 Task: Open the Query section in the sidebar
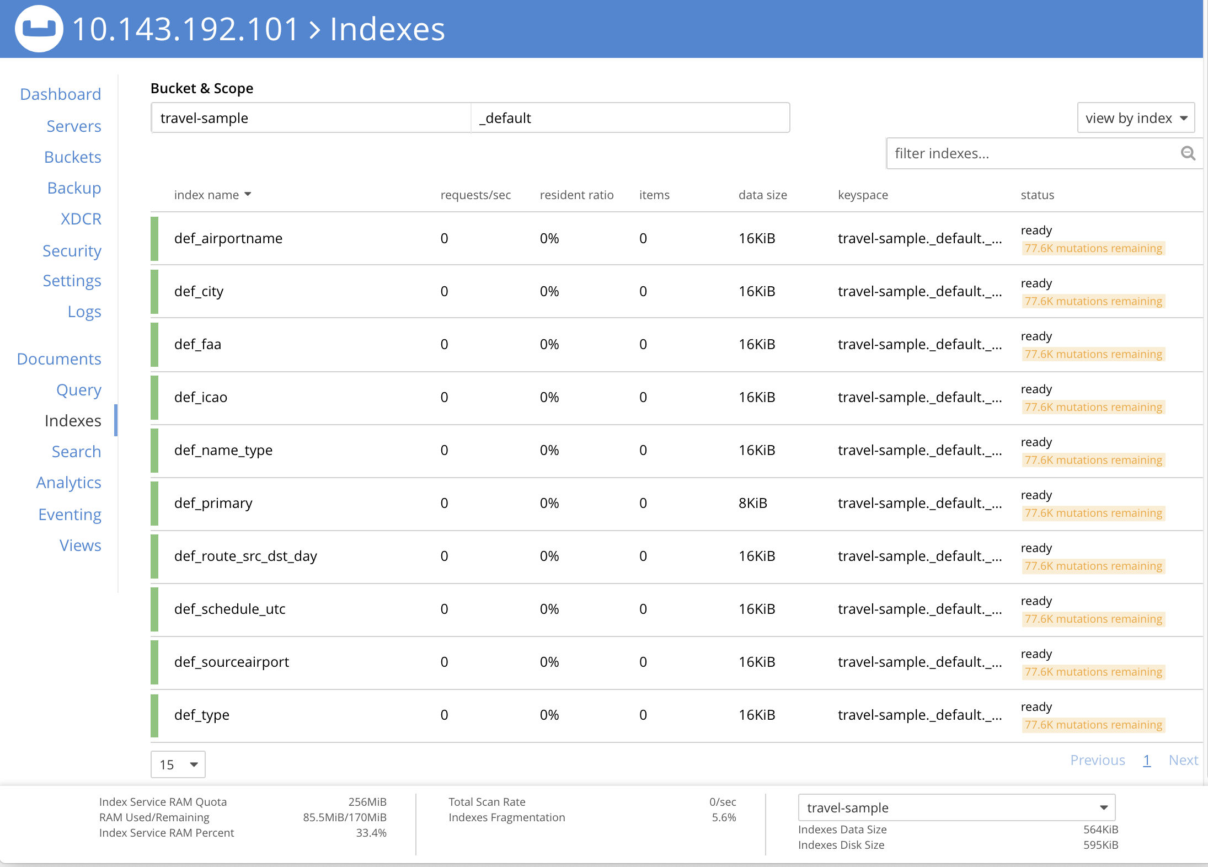point(79,390)
